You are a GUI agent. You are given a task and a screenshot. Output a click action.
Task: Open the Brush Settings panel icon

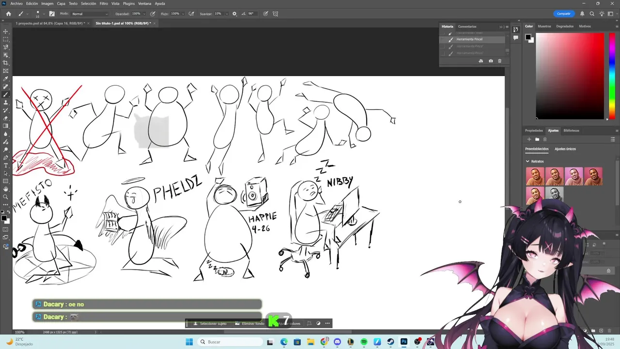52,14
